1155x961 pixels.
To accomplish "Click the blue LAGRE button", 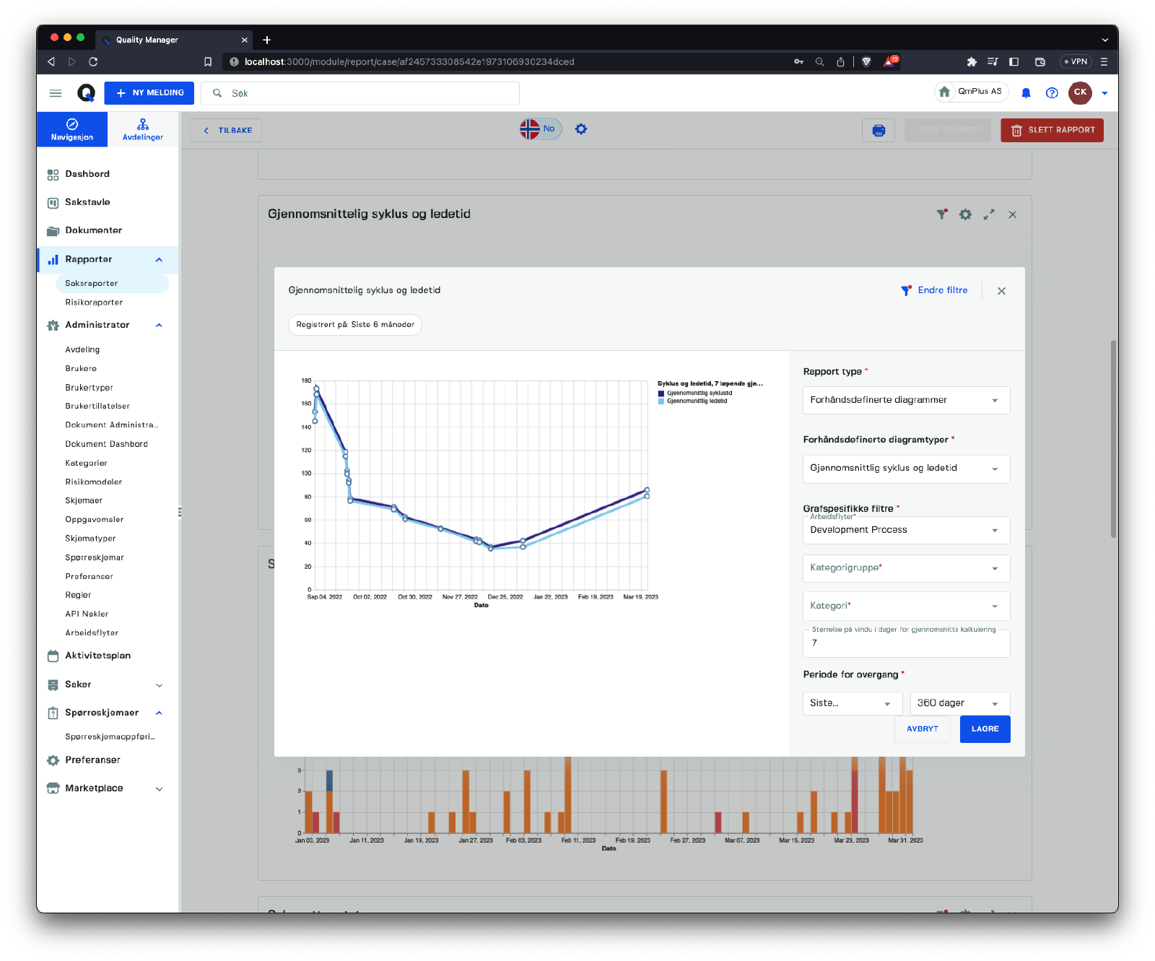I will click(985, 729).
